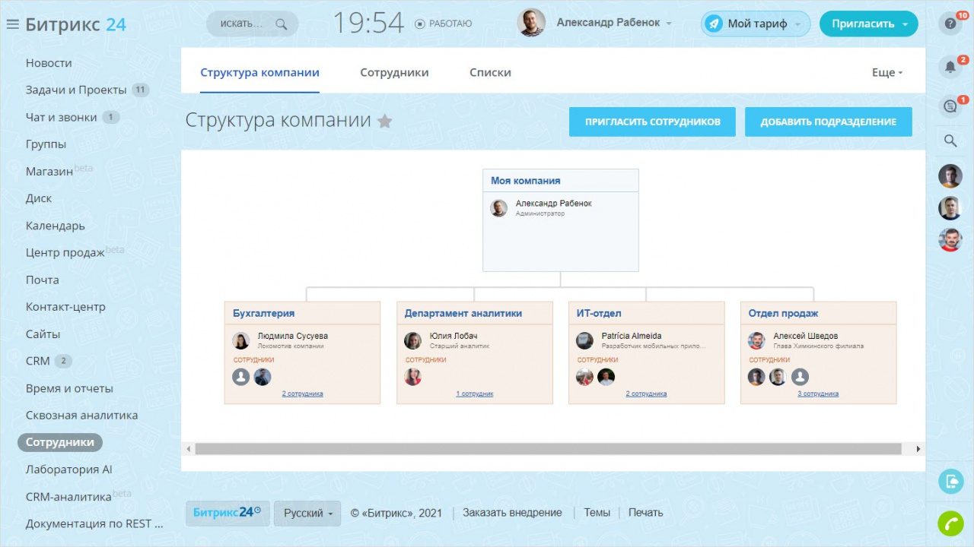974x547 pixels.
Task: Open the chat messages icon in right panel
Action: (950, 106)
